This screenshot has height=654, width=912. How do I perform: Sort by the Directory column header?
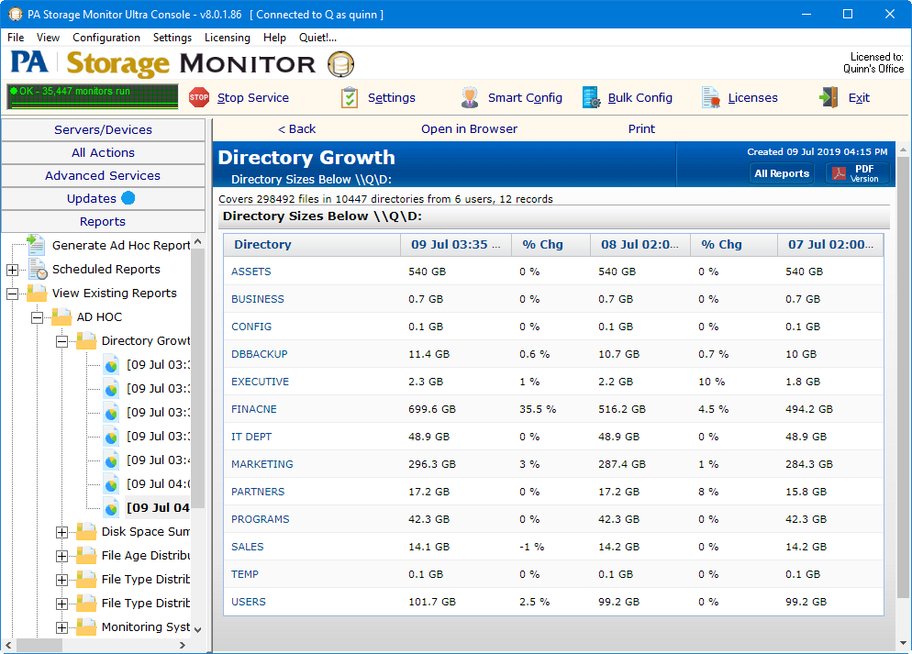click(x=262, y=245)
